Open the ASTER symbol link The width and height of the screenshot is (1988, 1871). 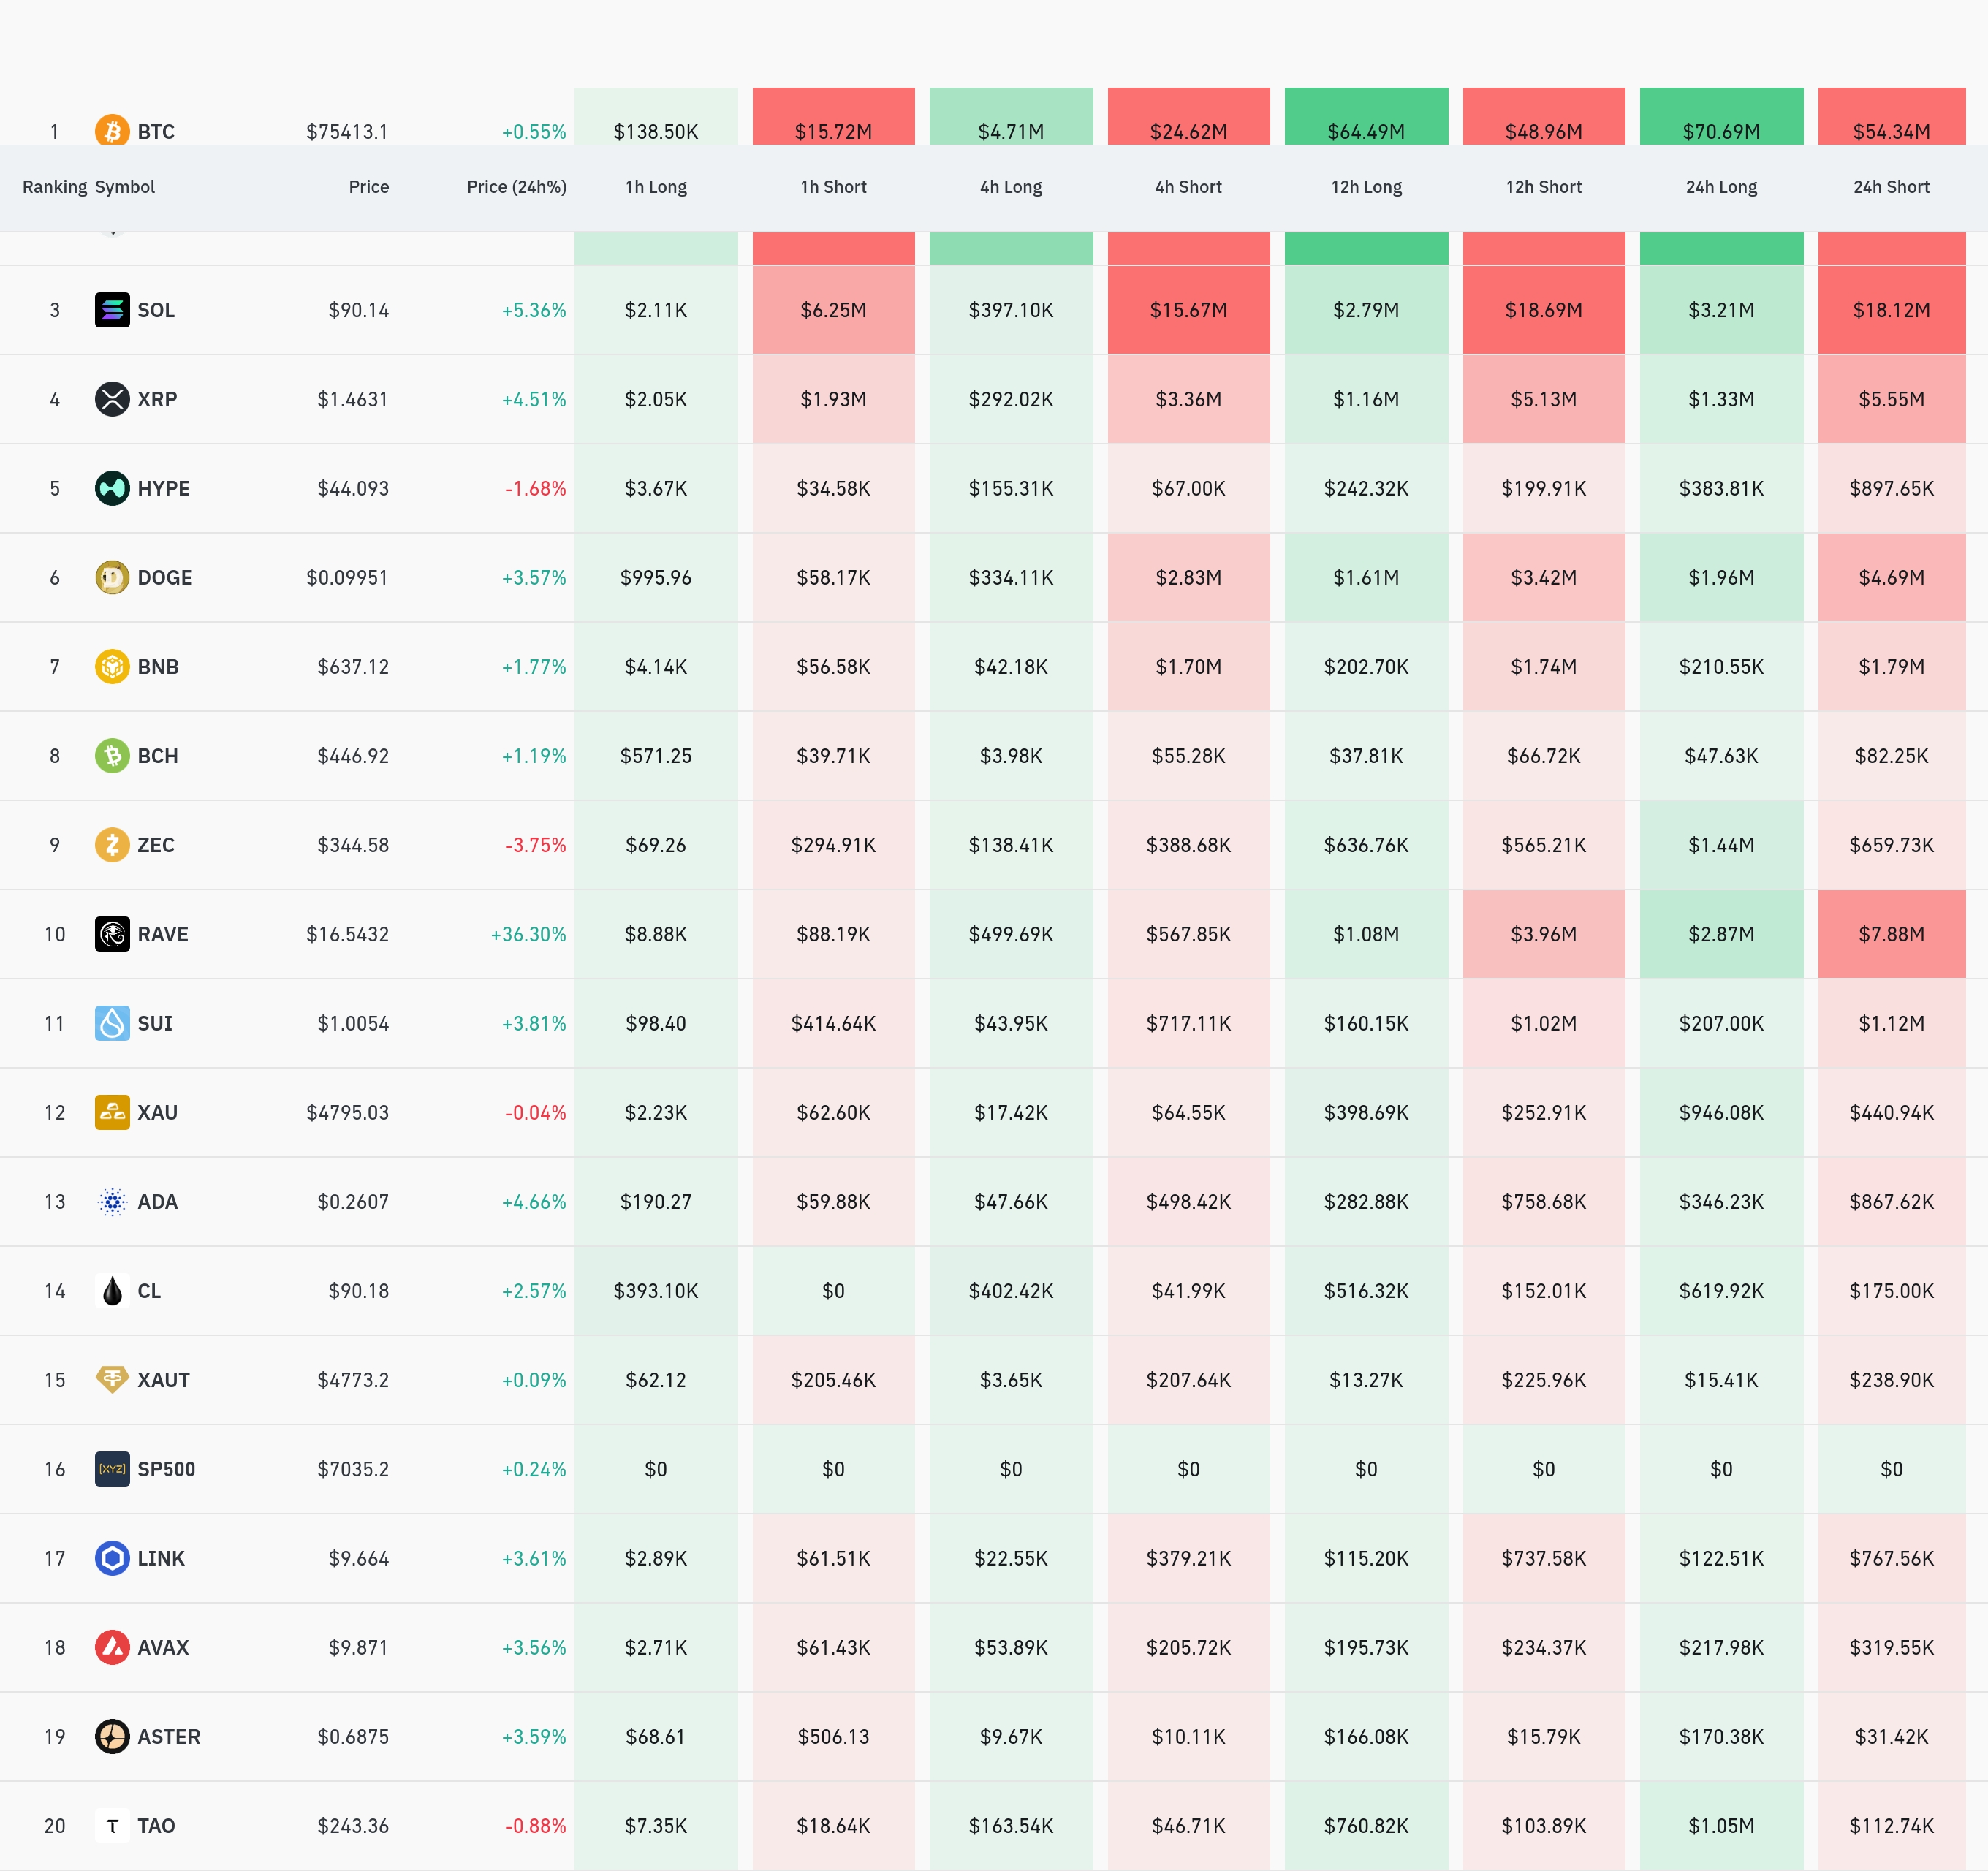click(168, 1736)
